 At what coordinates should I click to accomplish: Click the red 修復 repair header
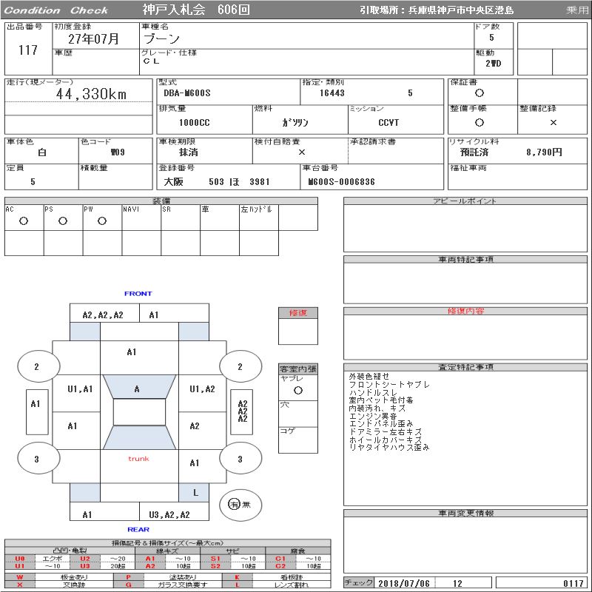click(297, 313)
